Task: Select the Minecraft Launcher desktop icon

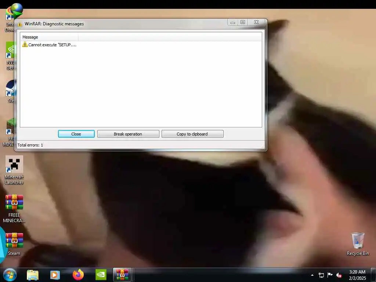Action: pos(14,170)
